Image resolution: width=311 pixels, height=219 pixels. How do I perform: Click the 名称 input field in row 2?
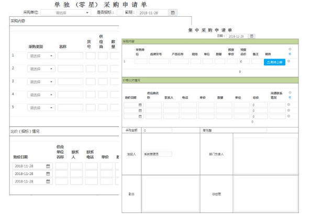[70, 68]
